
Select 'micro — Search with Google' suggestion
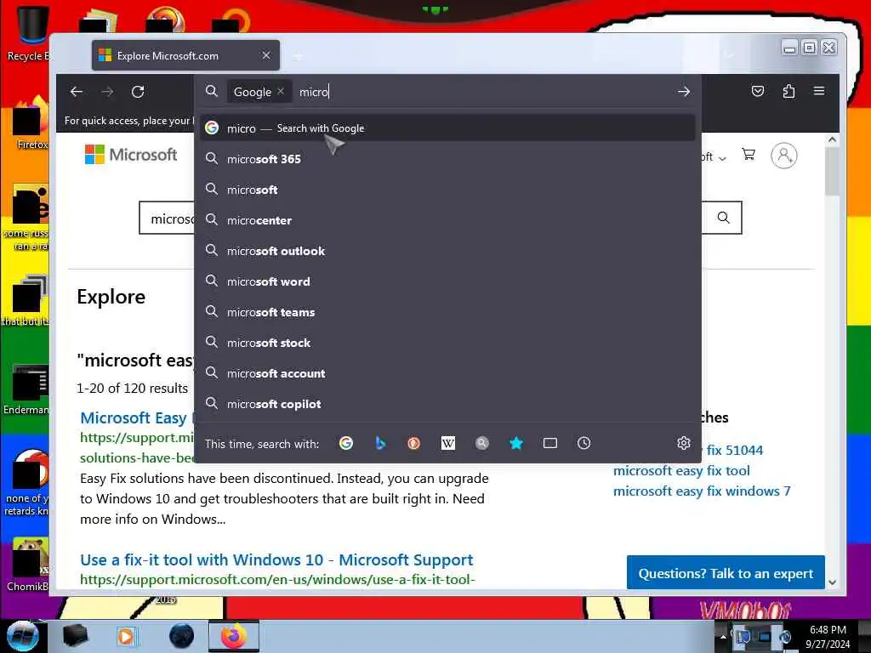click(447, 128)
